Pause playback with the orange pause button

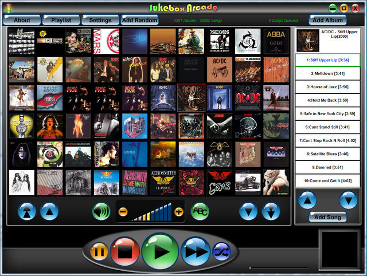pos(98,251)
